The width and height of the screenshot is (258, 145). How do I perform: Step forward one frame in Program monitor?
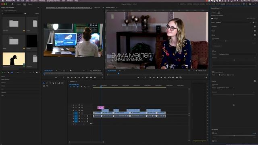coord(161,77)
